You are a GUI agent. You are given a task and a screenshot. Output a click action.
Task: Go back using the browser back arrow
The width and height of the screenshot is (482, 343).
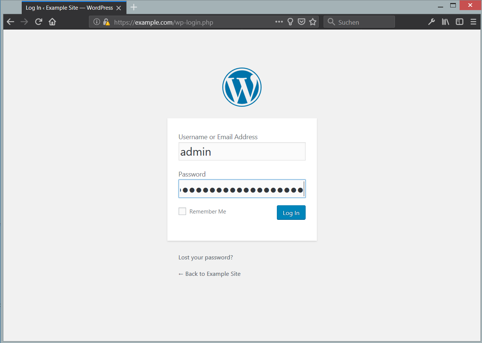point(10,22)
